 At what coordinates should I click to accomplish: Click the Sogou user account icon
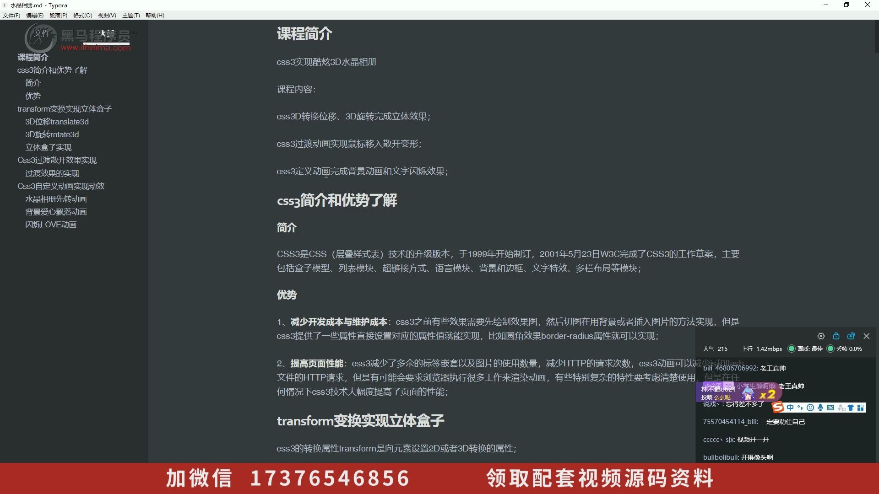pos(841,408)
